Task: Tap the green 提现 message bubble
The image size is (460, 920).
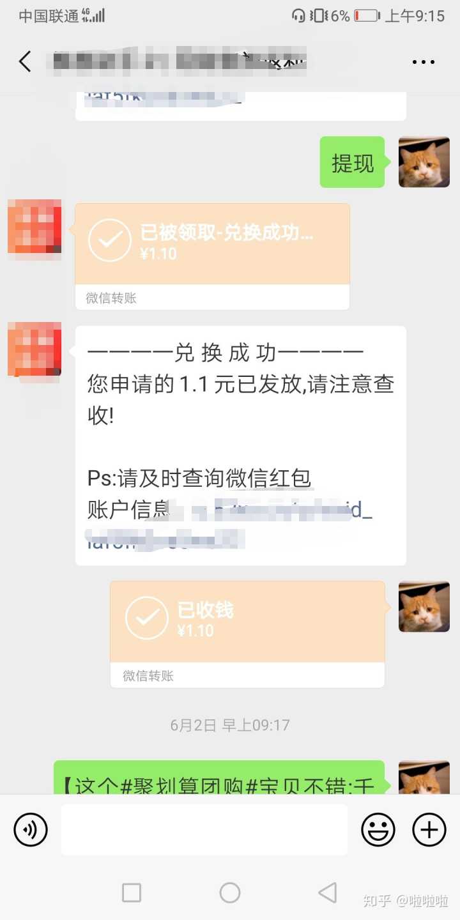Action: [x=353, y=162]
